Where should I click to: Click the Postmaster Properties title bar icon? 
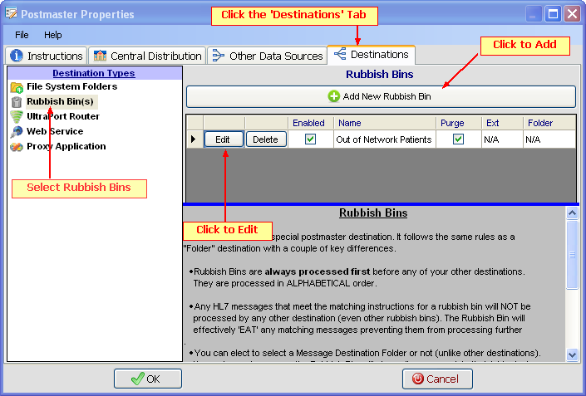(10, 14)
